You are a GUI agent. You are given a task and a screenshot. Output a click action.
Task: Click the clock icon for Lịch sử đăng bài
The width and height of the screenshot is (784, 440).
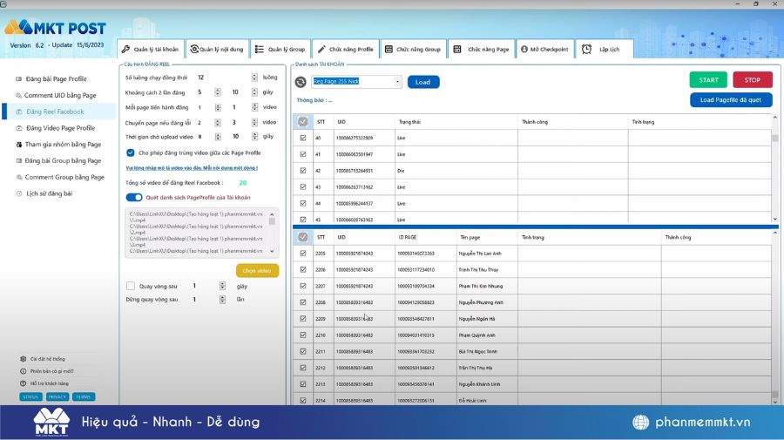18,193
